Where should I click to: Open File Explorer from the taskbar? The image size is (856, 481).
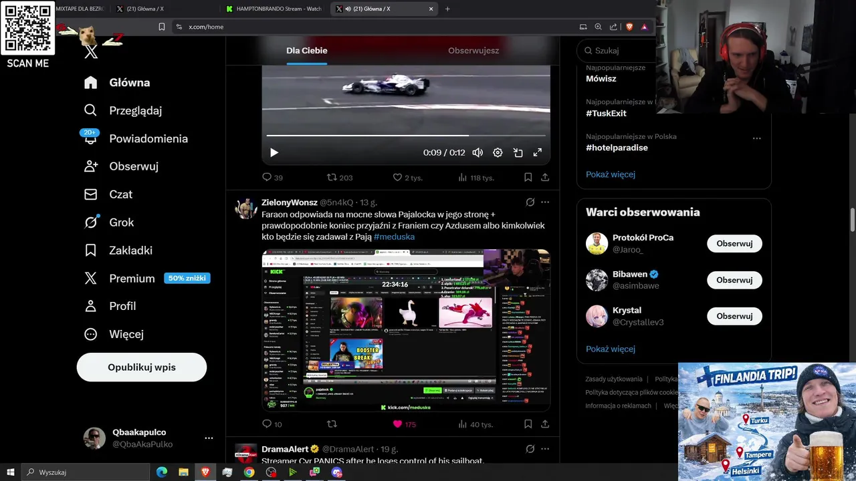pyautogui.click(x=183, y=472)
